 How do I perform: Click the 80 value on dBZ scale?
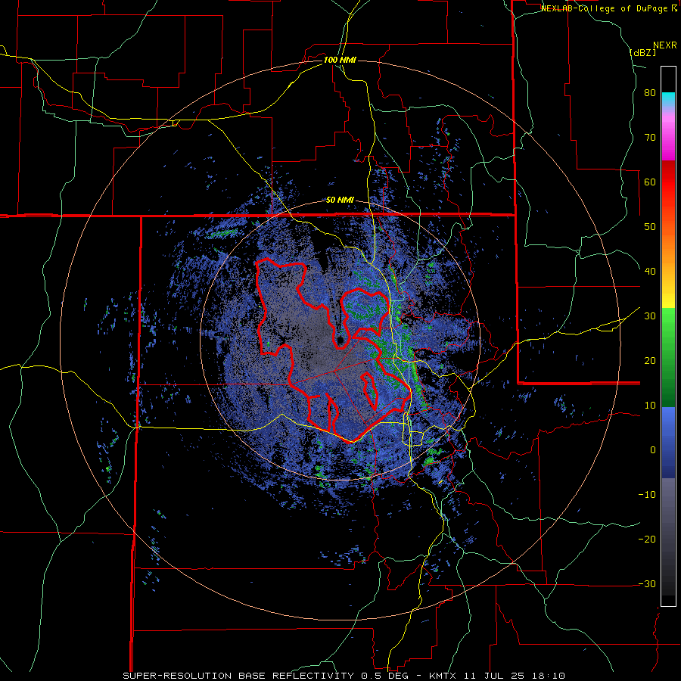tap(650, 93)
